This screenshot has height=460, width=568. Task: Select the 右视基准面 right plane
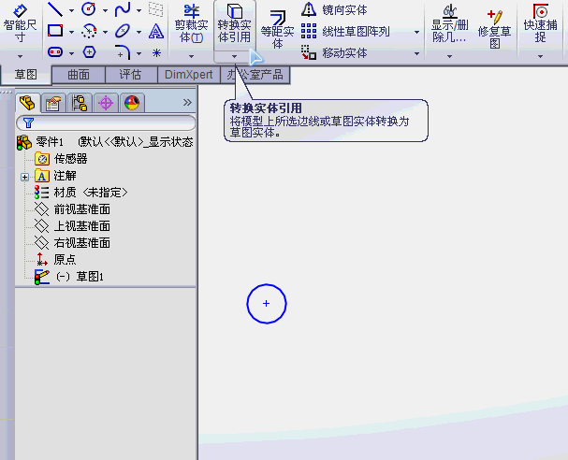pos(72,243)
